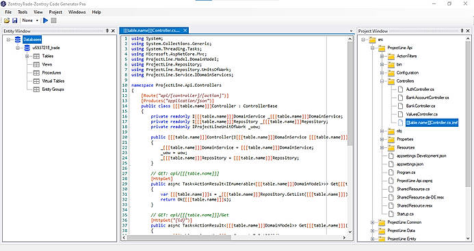Click the open folder toolbar icon

click(x=7, y=20)
